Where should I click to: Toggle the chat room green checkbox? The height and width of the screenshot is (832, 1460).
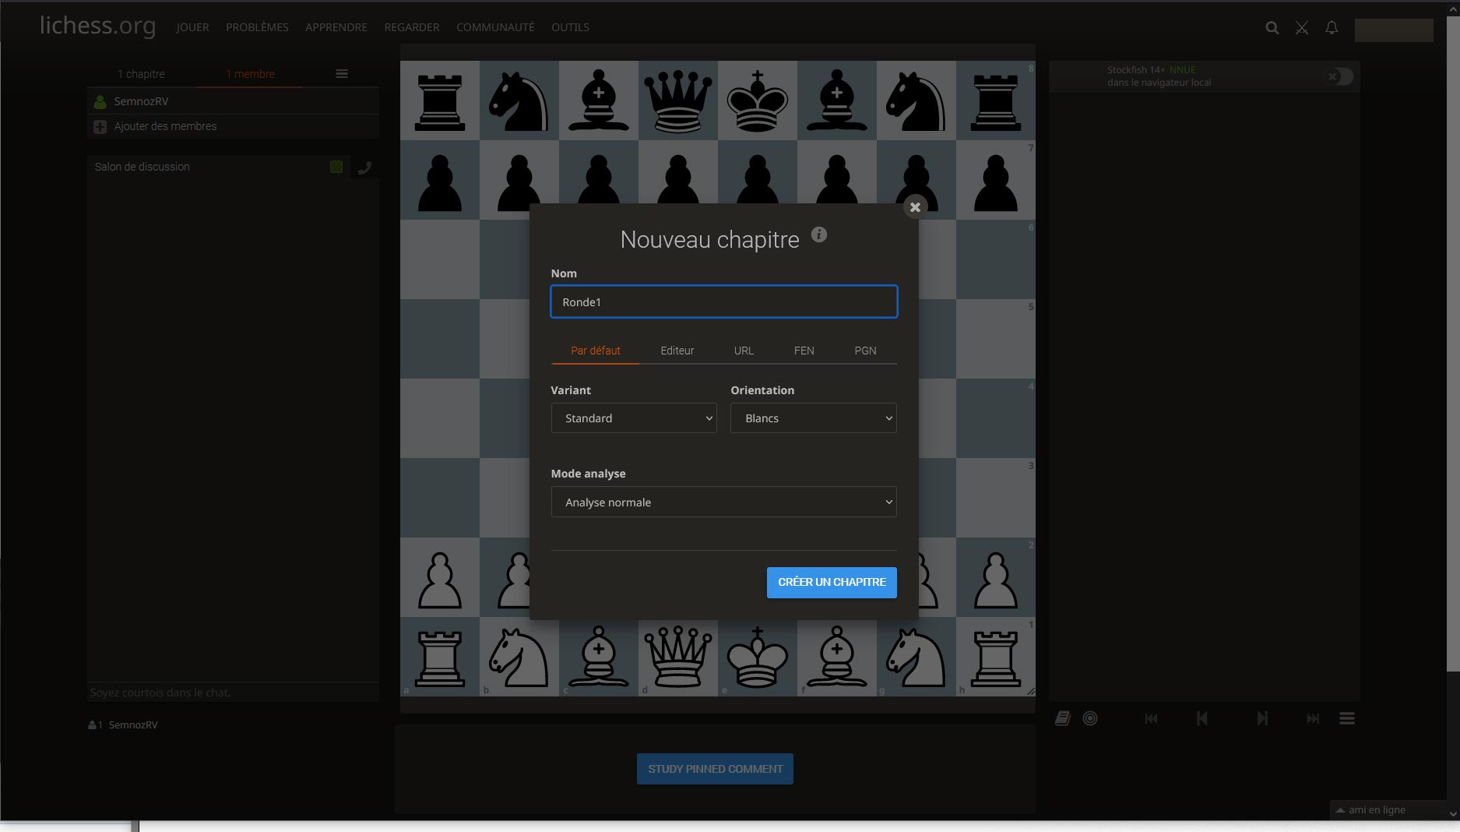[x=336, y=167]
